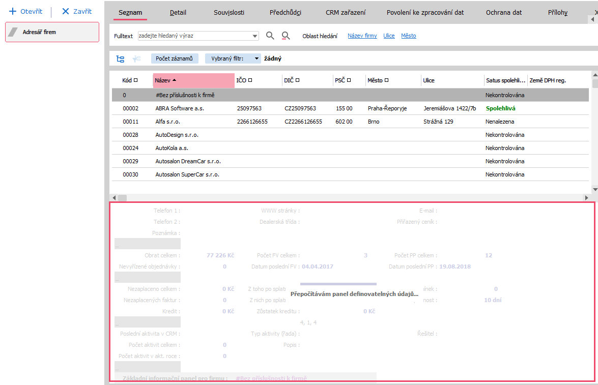Switch to the Detail tab
The width and height of the screenshot is (598, 385).
coord(178,12)
